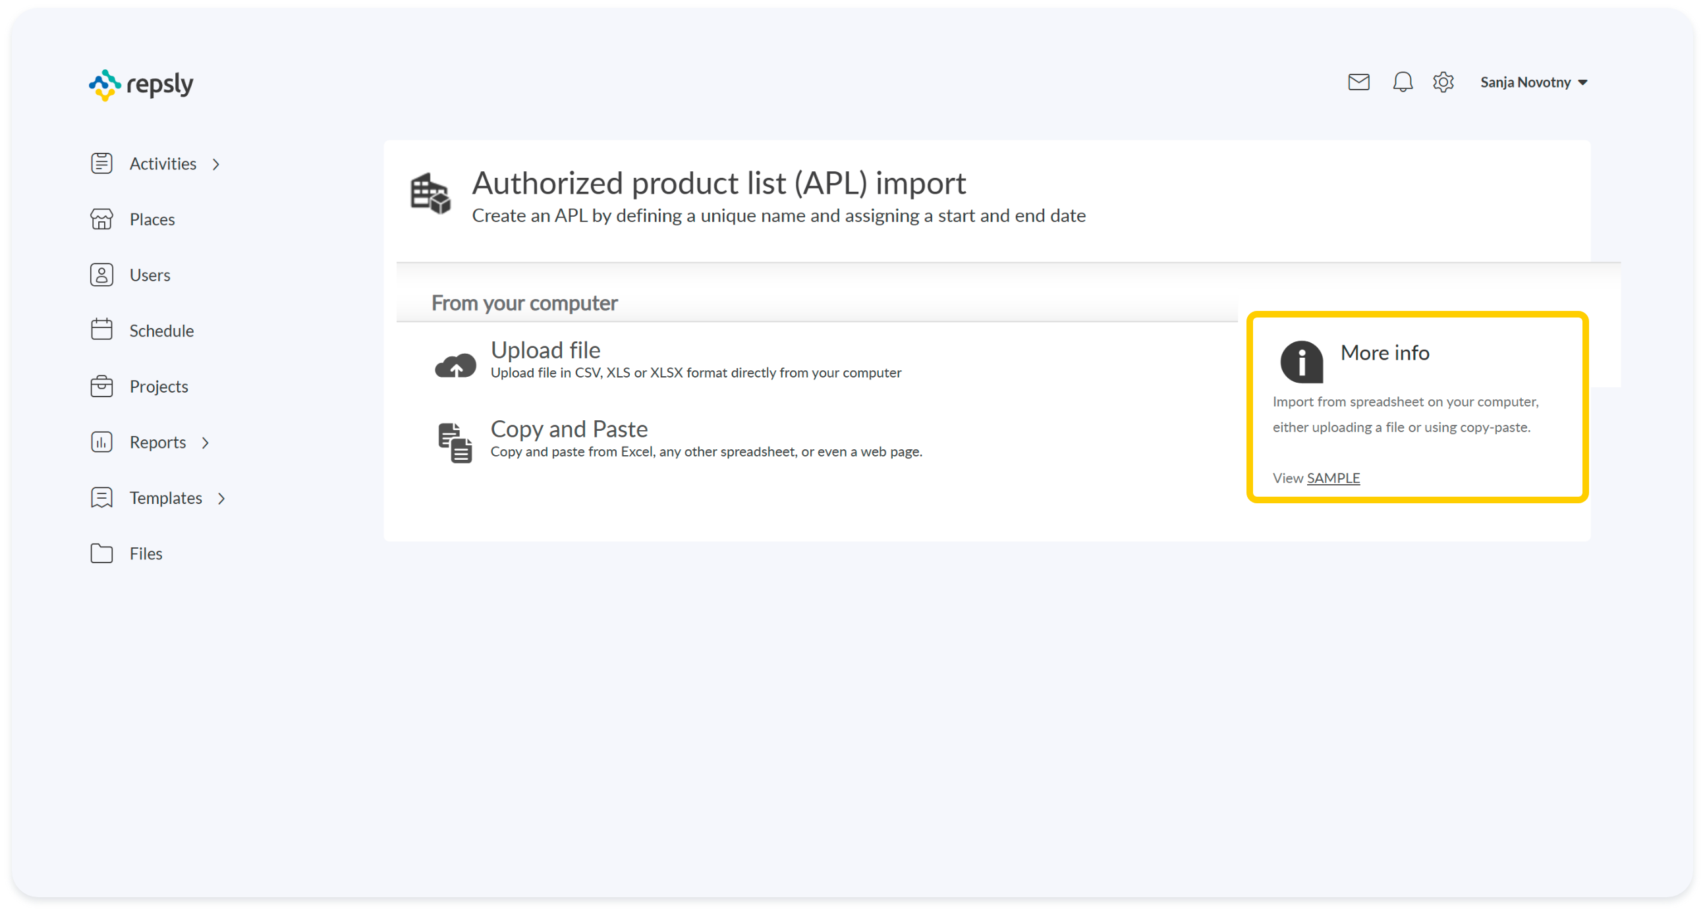Click the Files folder icon

click(101, 553)
